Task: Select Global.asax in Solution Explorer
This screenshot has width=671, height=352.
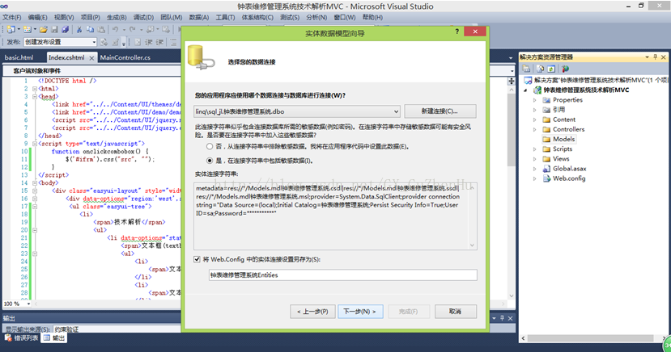Action: click(x=569, y=169)
